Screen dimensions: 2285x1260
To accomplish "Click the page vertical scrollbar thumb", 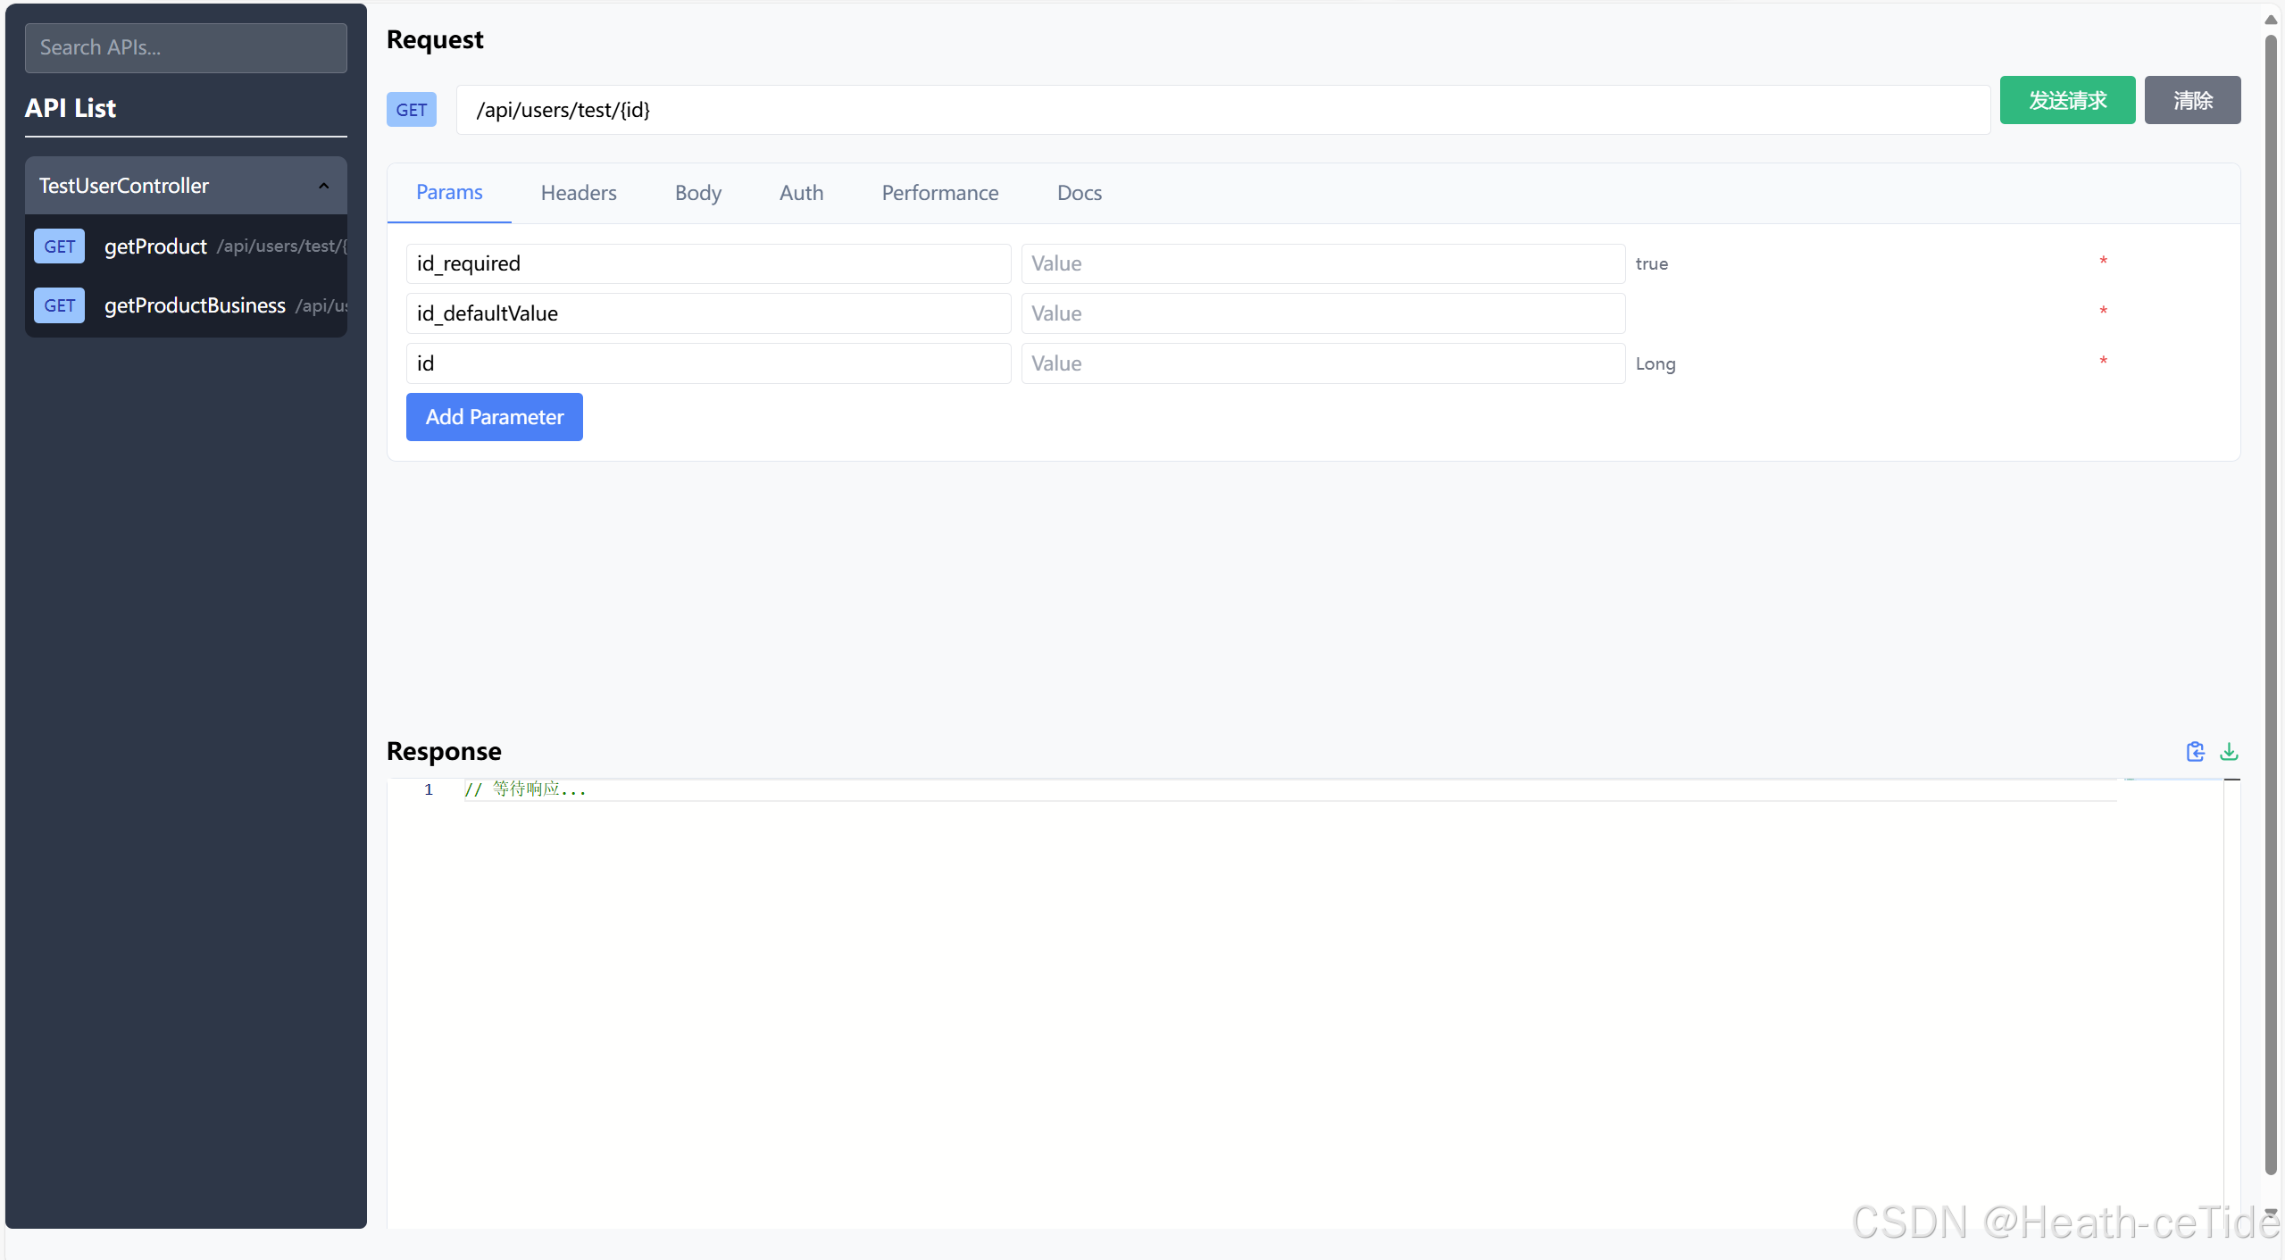I will [2270, 604].
